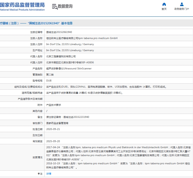
Task: Click the 型号规格 row label
Action: click(38, 81)
